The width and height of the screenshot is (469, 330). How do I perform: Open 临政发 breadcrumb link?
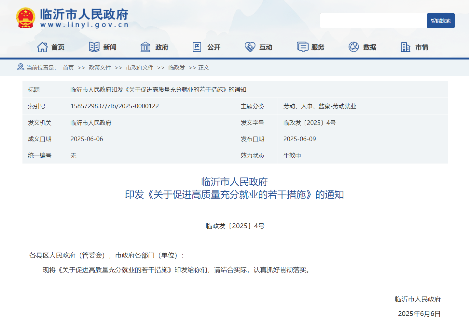coord(177,68)
